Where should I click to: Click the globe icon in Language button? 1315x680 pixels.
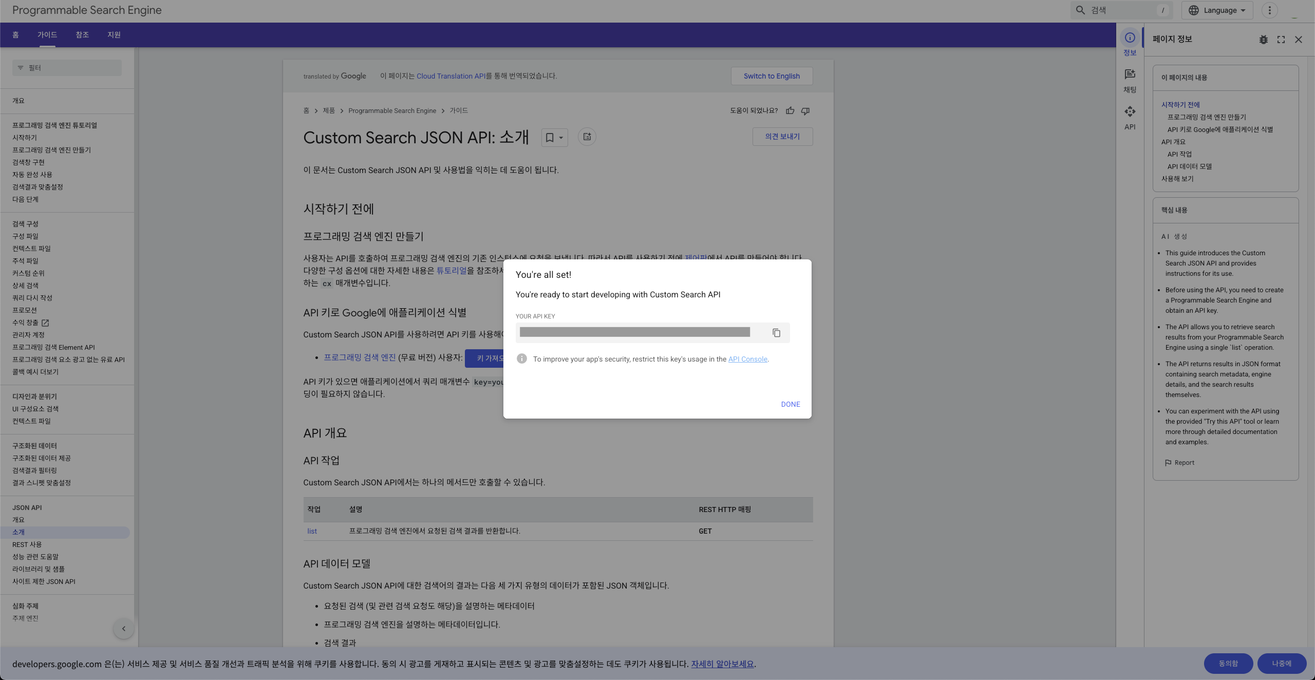[1194, 10]
